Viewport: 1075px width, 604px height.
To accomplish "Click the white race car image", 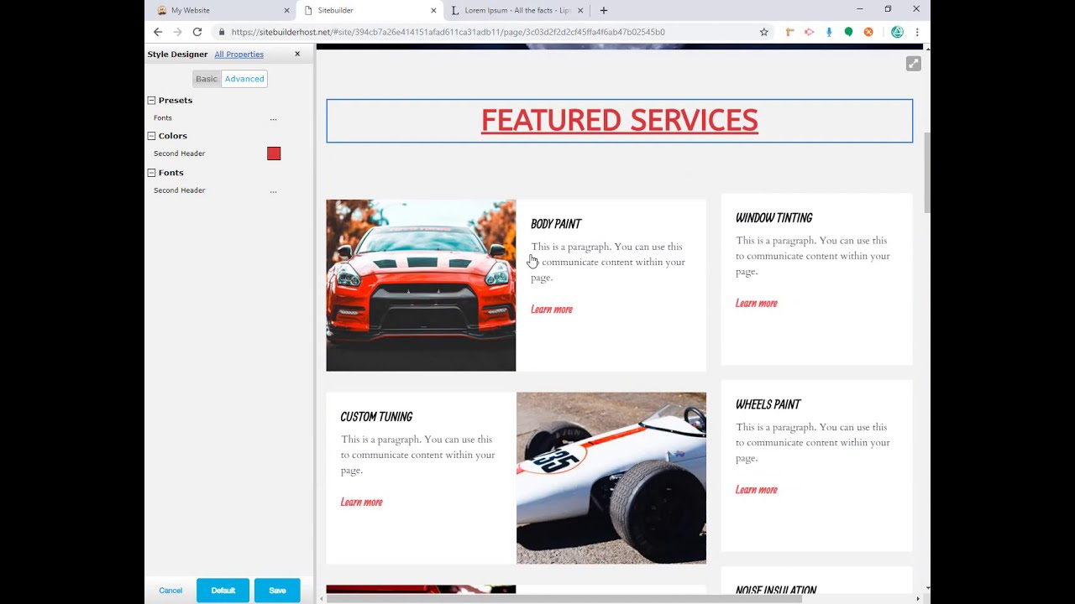I will 611,478.
